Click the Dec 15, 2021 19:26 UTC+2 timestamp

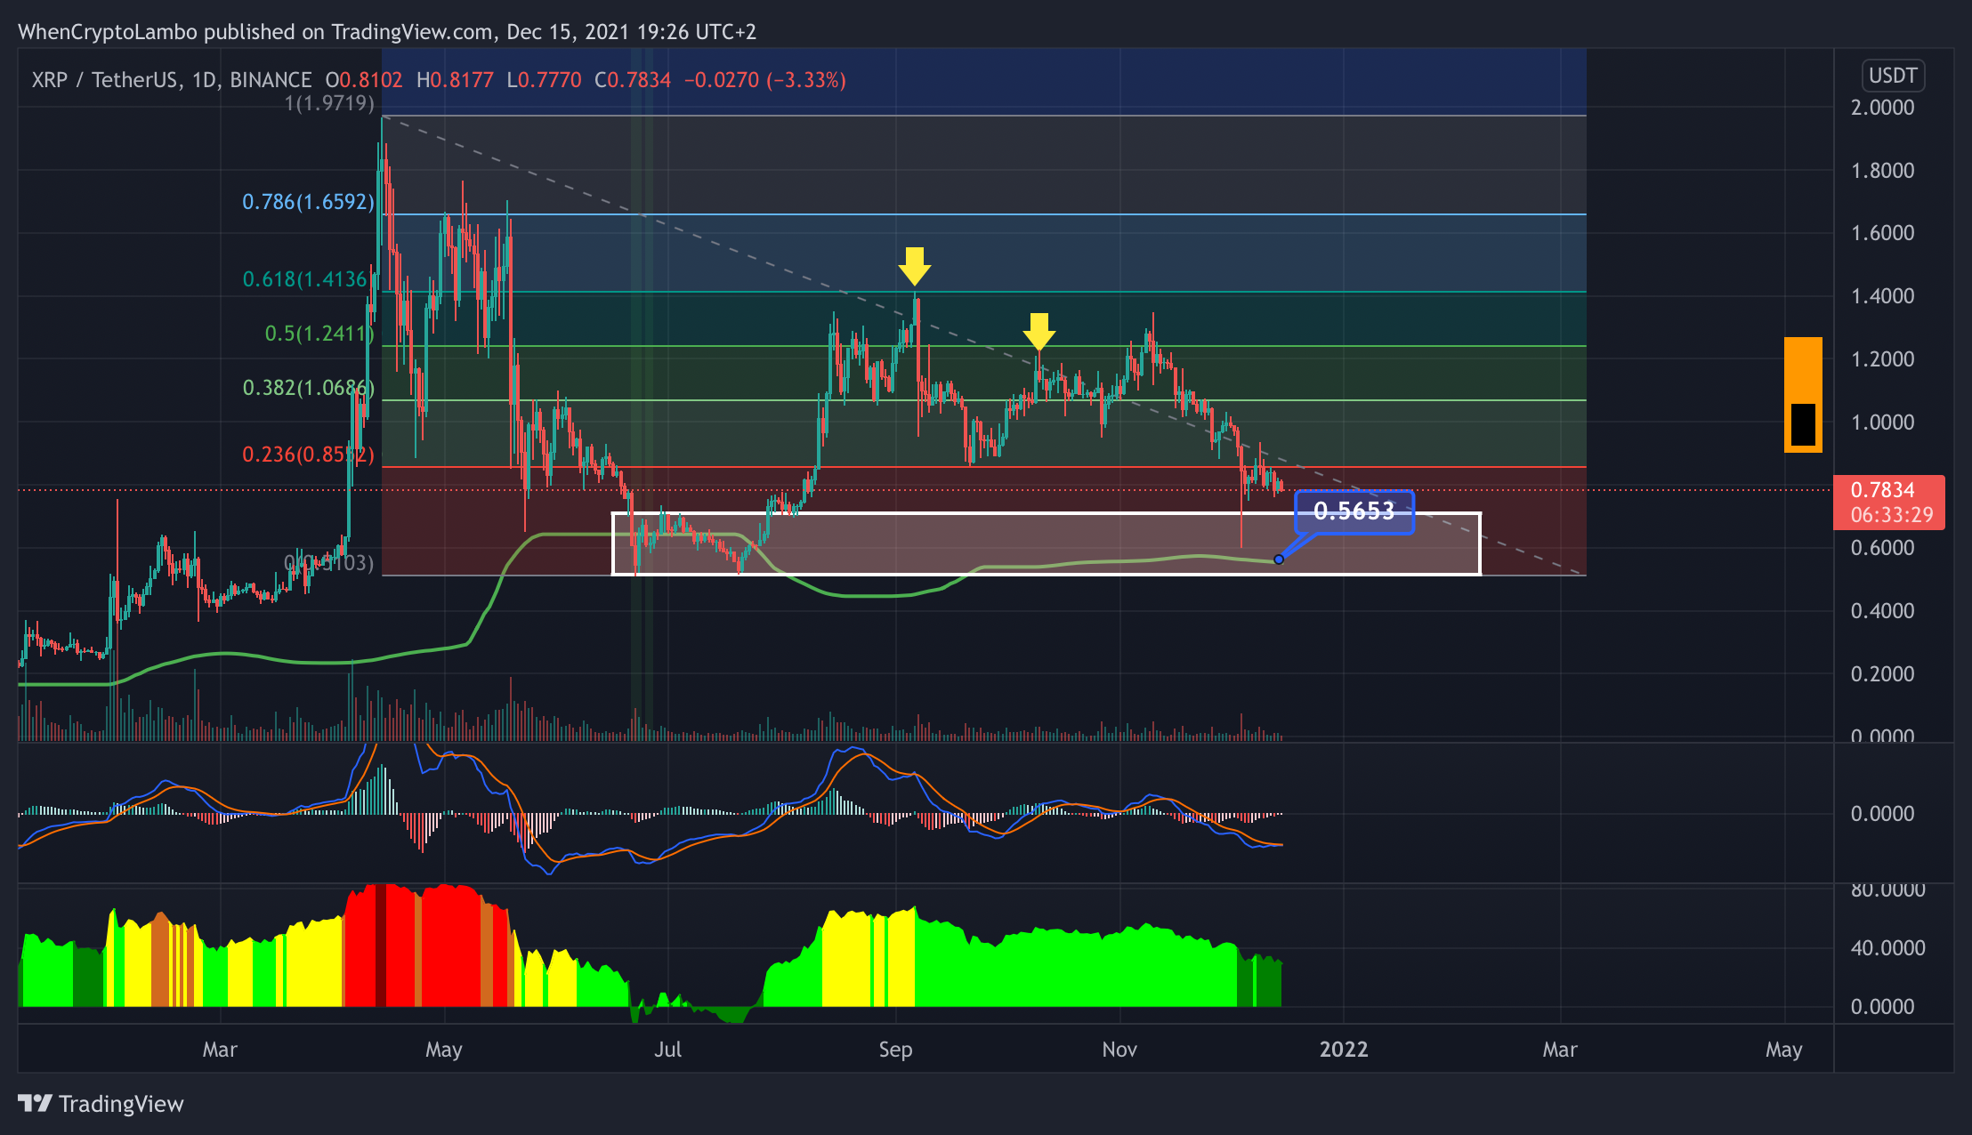click(631, 32)
